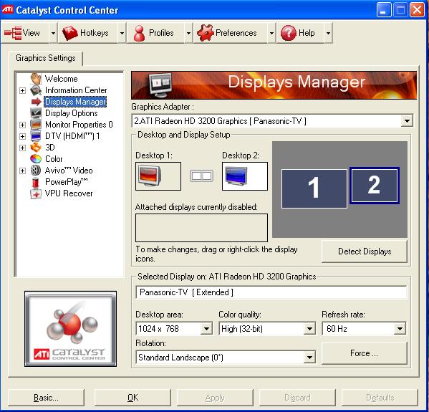Select PowerPlay in the tree

click(x=67, y=182)
